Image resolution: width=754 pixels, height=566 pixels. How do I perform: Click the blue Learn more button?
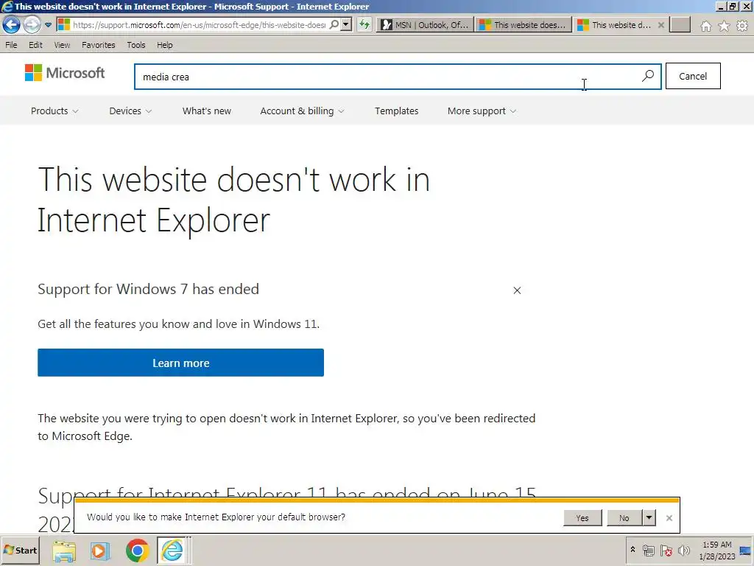[181, 363]
